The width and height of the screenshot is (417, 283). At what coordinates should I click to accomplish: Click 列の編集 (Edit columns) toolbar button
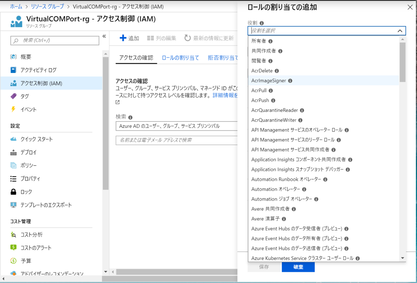(x=162, y=38)
